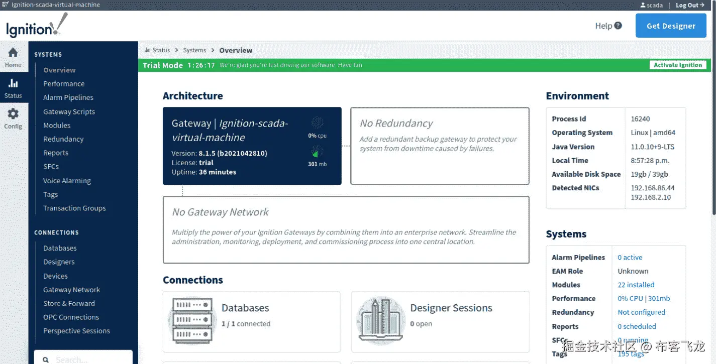Screen dimensions: 716x364
Task: Click the search magnifier icon in sidebar
Action: [46, 359]
